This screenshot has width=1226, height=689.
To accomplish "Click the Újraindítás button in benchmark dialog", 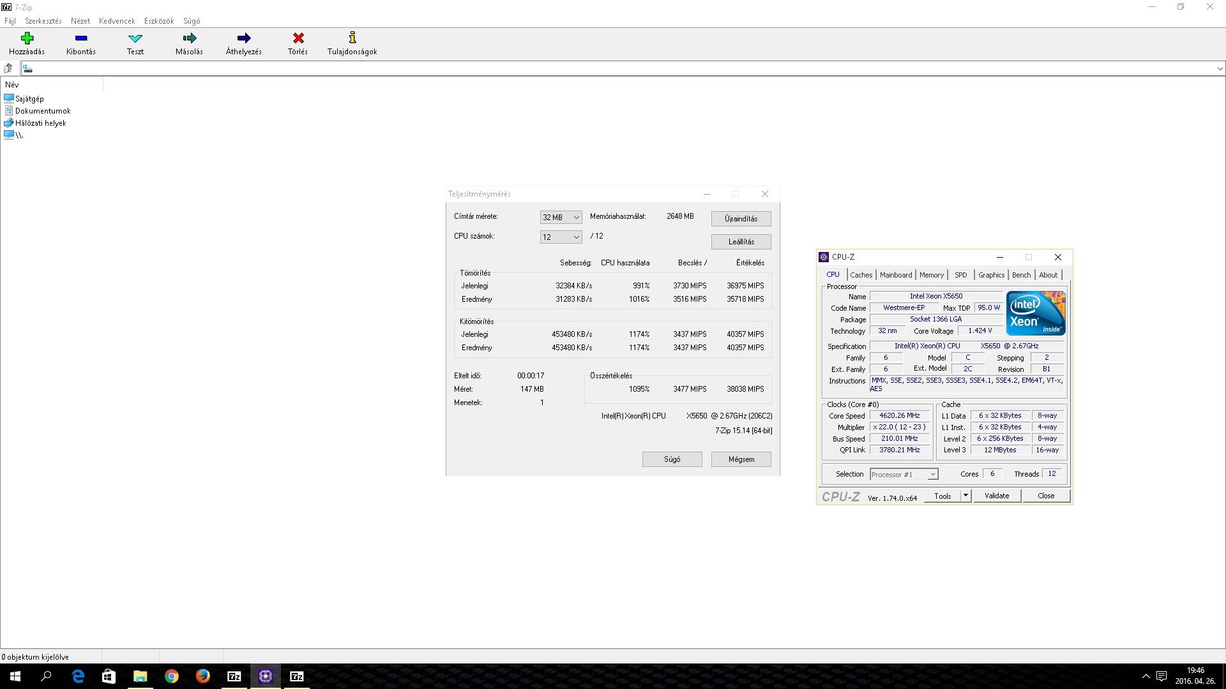I will (741, 219).
